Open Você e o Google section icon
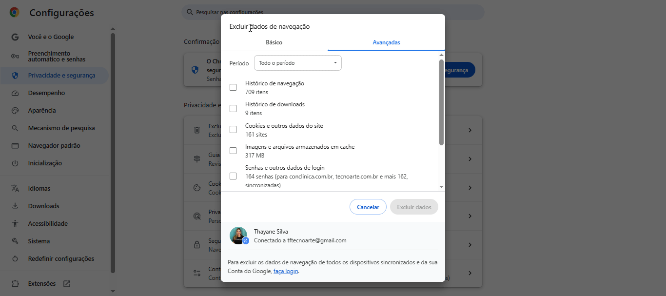This screenshot has height=296, width=666. point(15,37)
